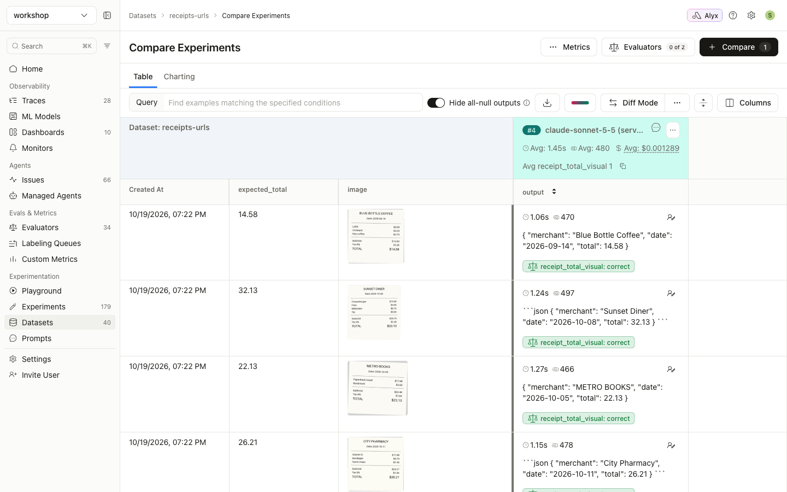Annotate the Blue Bottle Coffee output
Viewport: 787px width, 492px height.
[671, 218]
